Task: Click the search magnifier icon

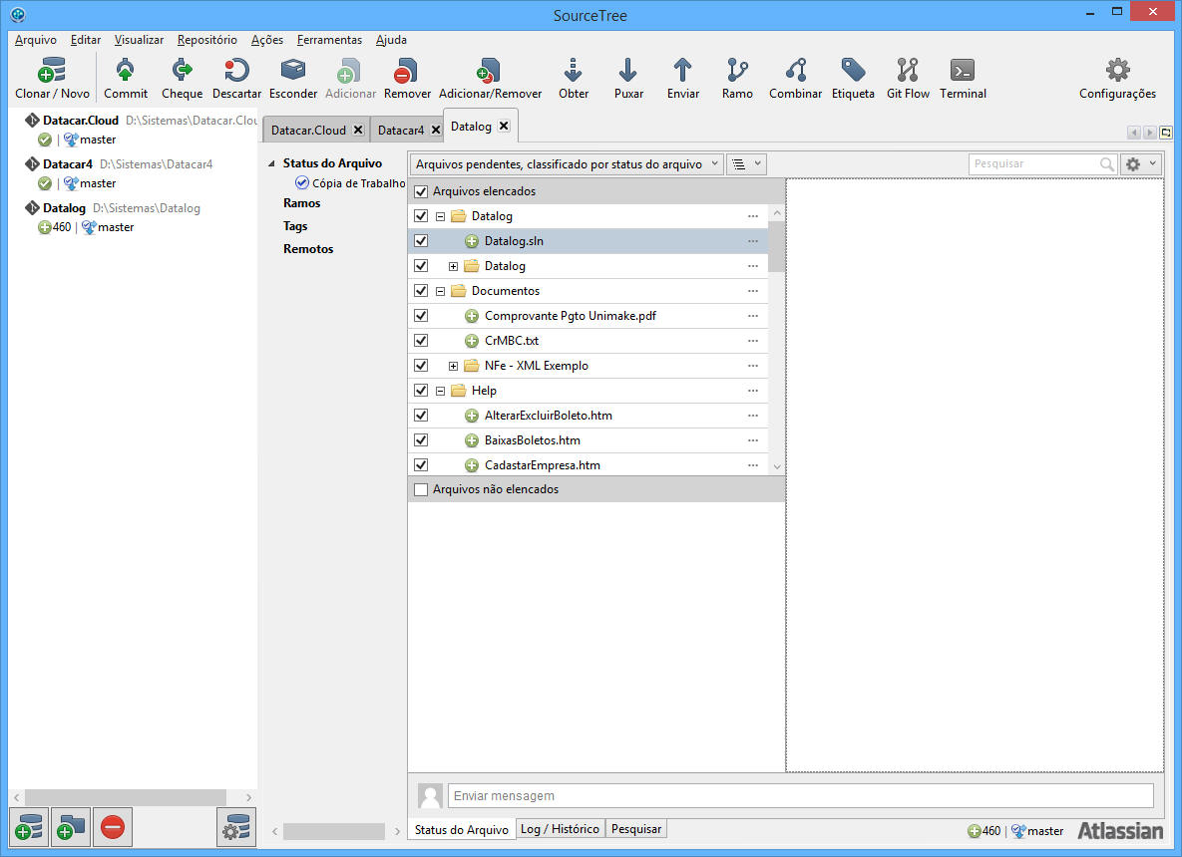Action: (x=1106, y=164)
